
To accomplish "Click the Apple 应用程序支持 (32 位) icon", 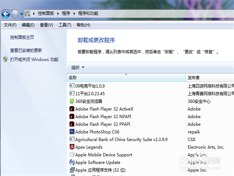I will [x=72, y=170].
